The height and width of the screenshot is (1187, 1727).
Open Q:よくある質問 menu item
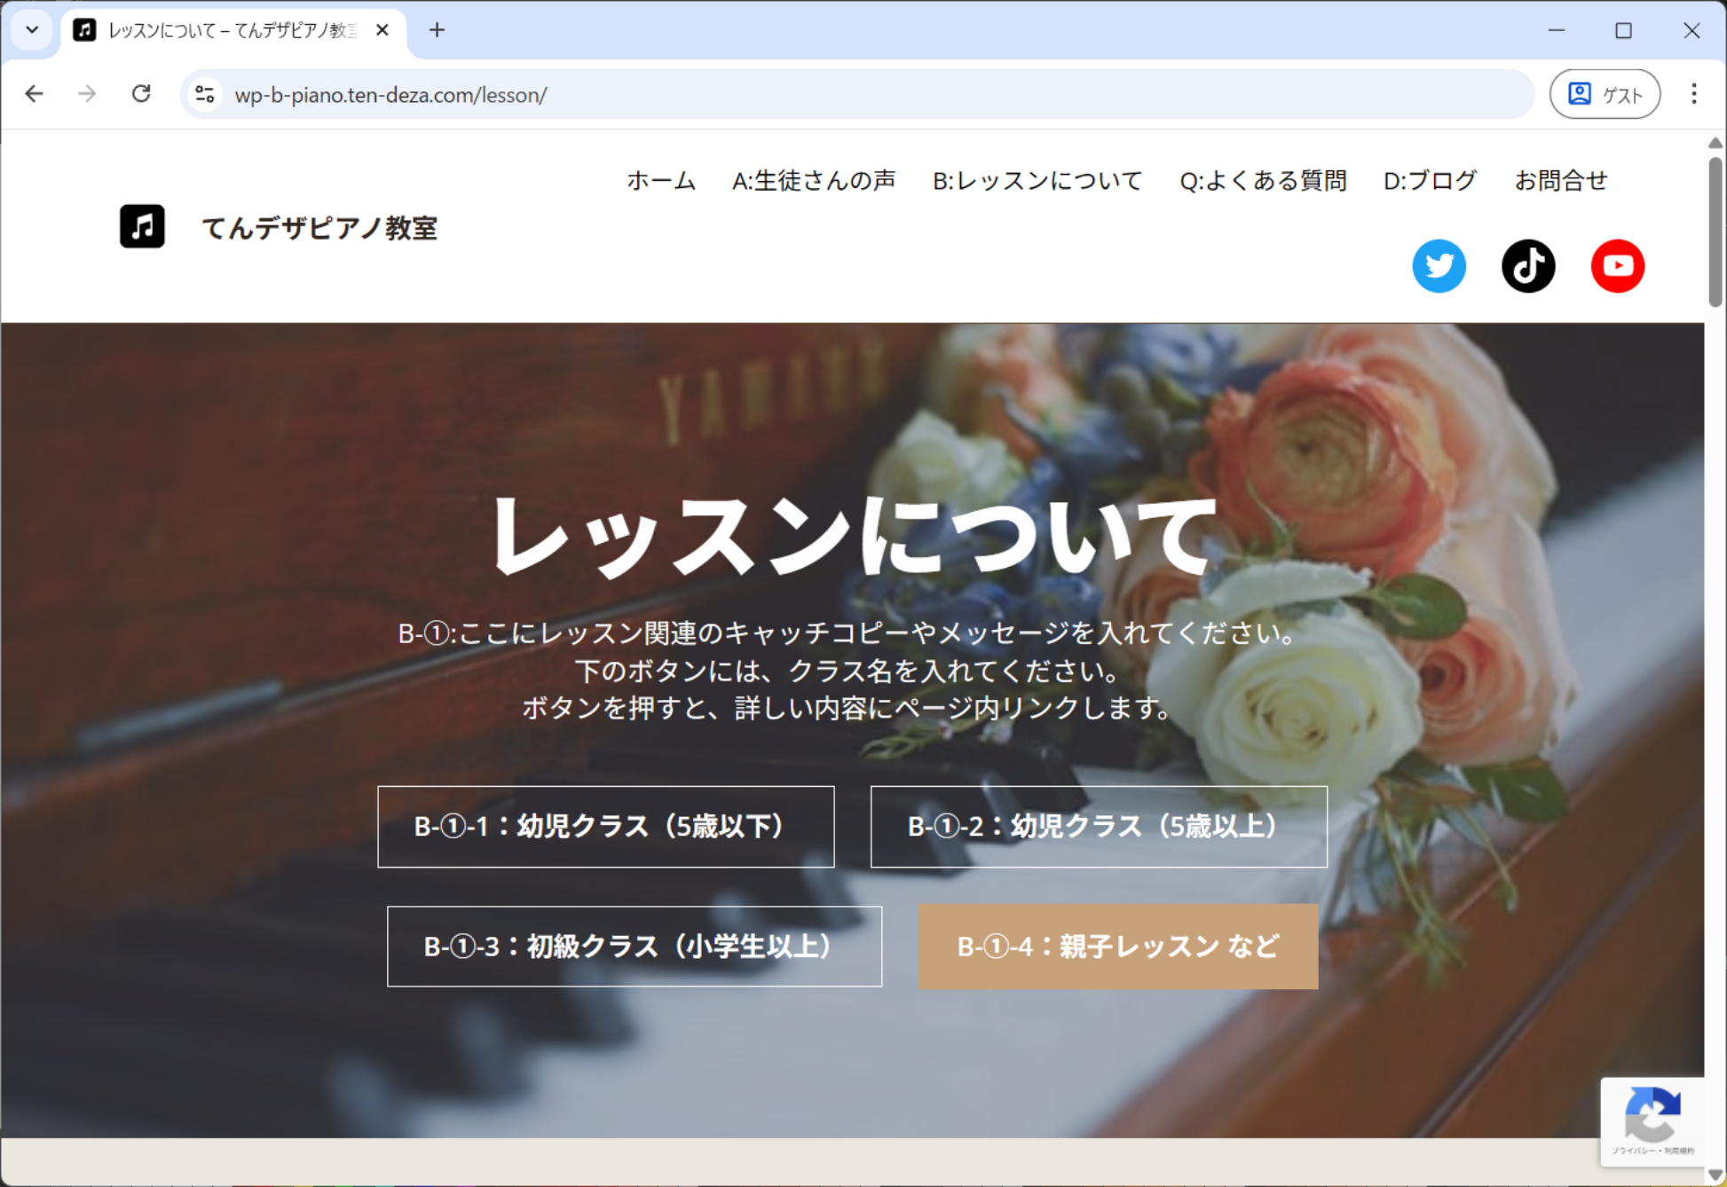coord(1262,181)
